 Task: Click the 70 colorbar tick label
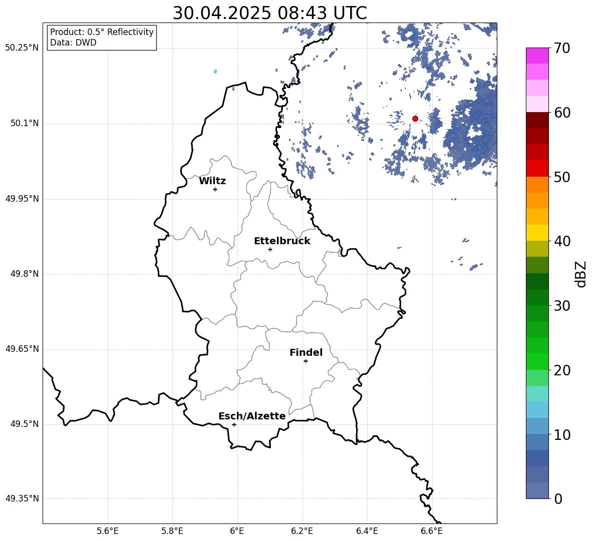[562, 48]
